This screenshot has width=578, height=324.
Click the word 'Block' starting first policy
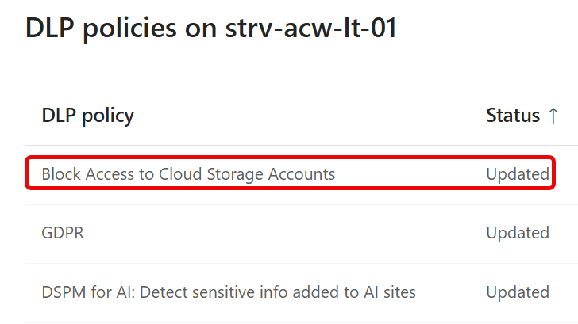[61, 174]
